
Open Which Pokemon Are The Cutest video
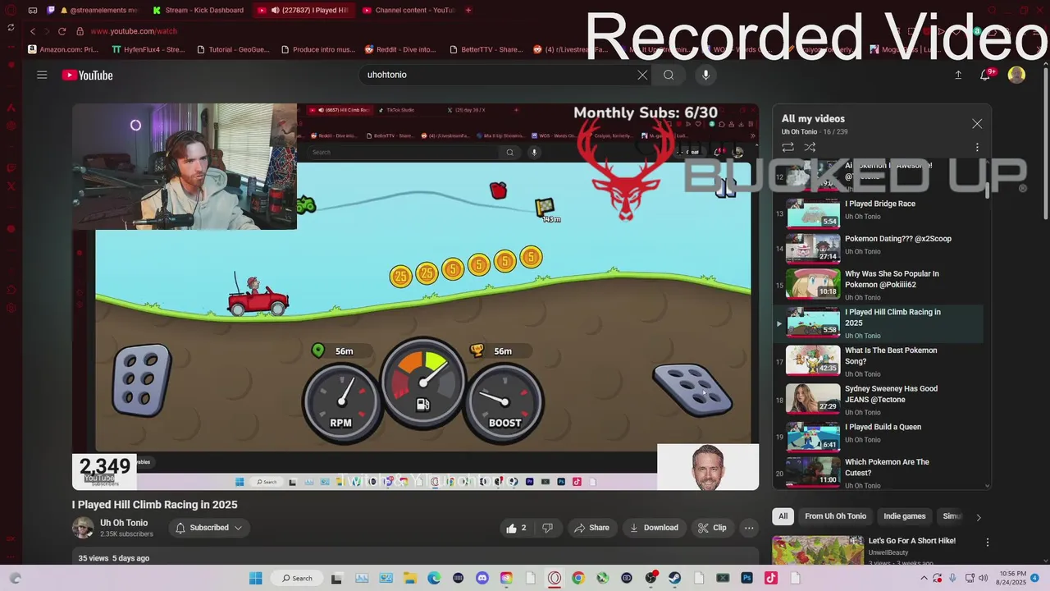pos(878,473)
